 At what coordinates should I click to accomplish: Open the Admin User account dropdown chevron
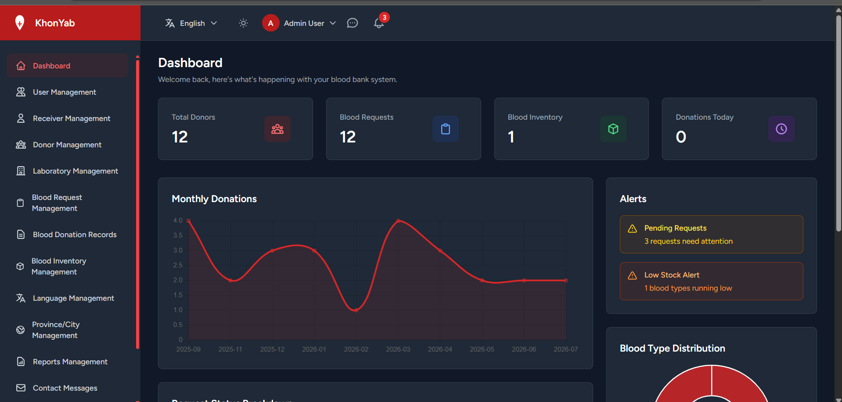point(333,23)
